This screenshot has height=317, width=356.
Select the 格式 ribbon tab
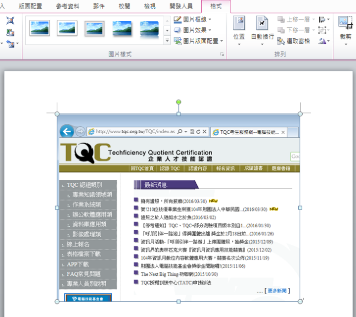click(x=216, y=6)
